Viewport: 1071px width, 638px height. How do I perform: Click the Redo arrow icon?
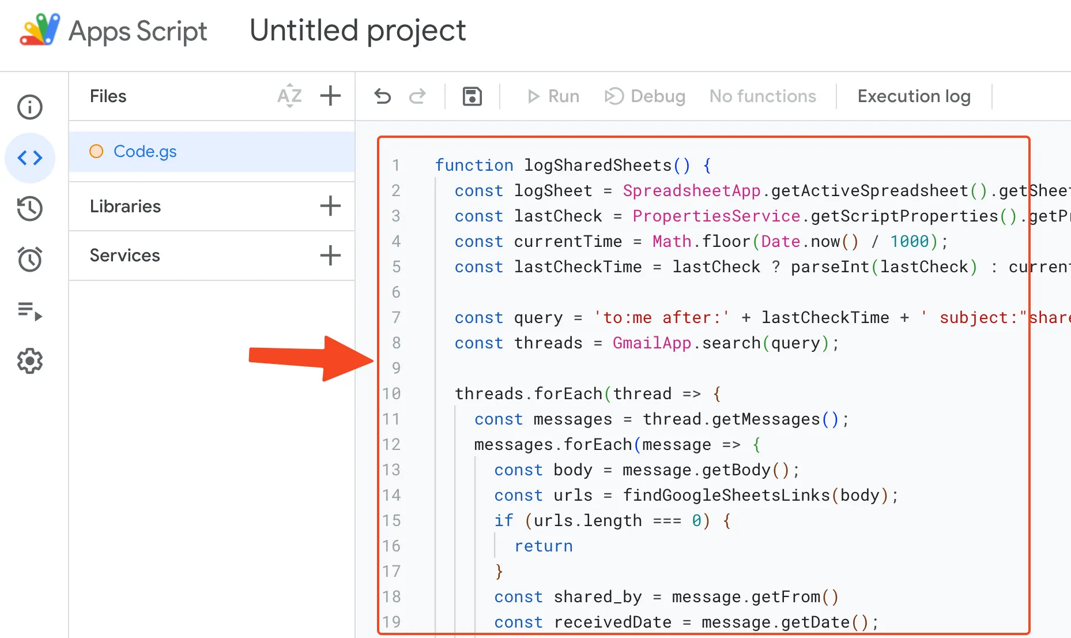[417, 96]
